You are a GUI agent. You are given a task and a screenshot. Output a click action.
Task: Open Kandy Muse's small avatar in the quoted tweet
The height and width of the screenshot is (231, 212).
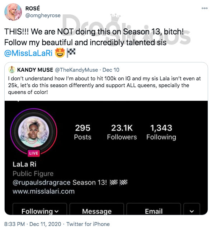12,70
